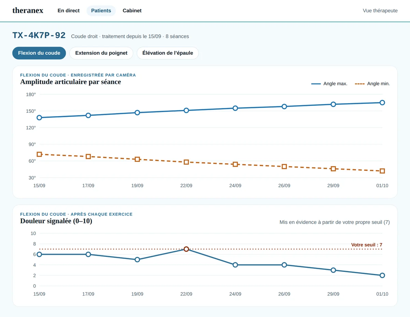Inspect the Angle max. point on 26/09
Screen dimensions: 410x317
284,107
